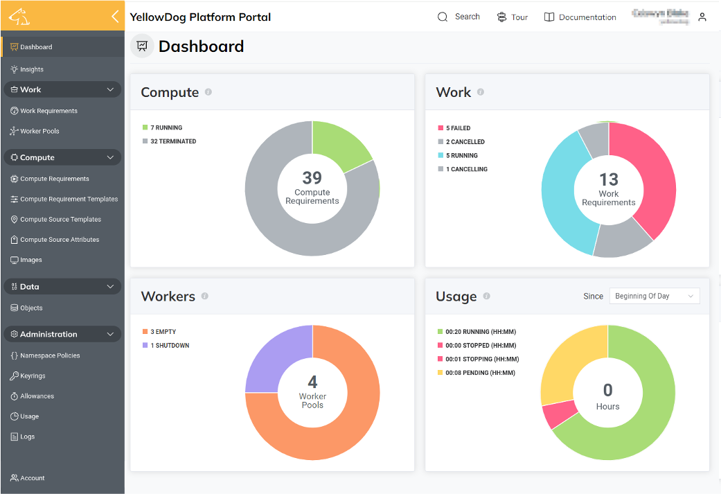
Task: Navigate to Worker Pools
Action: (39, 131)
